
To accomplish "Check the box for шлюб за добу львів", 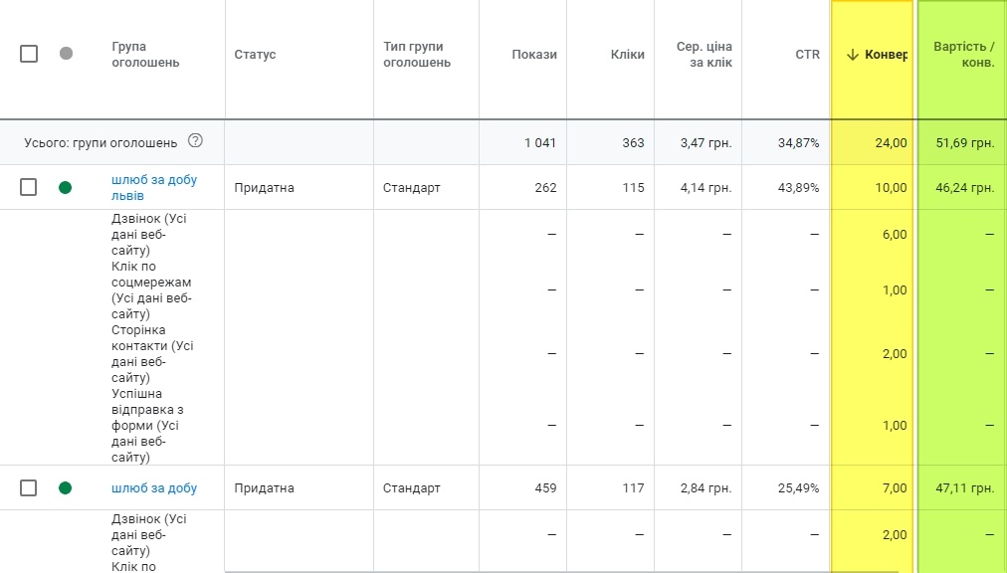I will click(x=29, y=187).
